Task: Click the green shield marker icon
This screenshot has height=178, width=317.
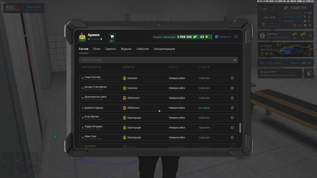Action: click(x=55, y=136)
